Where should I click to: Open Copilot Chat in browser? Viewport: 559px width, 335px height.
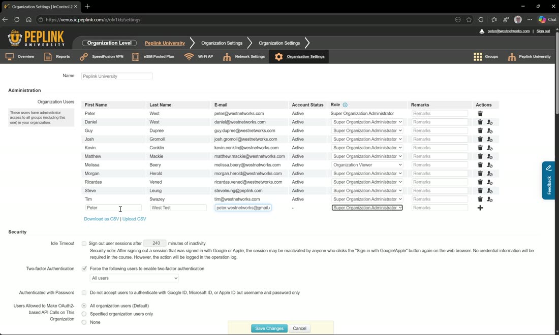tap(548, 20)
